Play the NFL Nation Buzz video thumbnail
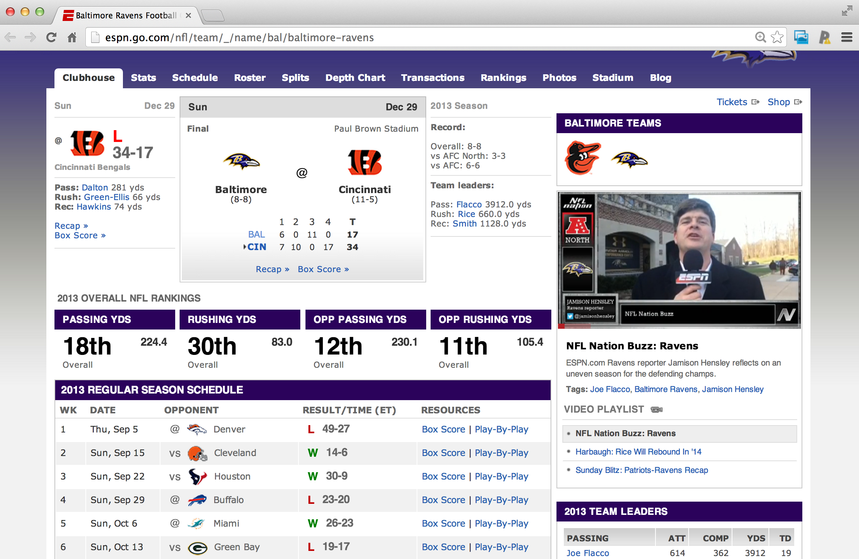This screenshot has height=559, width=859. pyautogui.click(x=679, y=260)
